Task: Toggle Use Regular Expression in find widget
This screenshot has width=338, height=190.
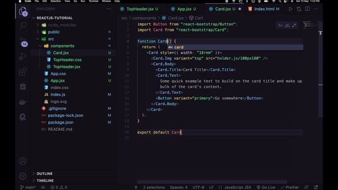Action: (x=294, y=25)
